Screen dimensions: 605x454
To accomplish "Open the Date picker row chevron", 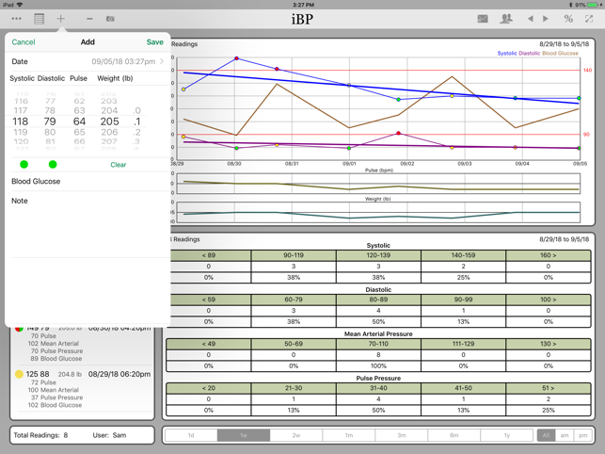I will point(162,62).
